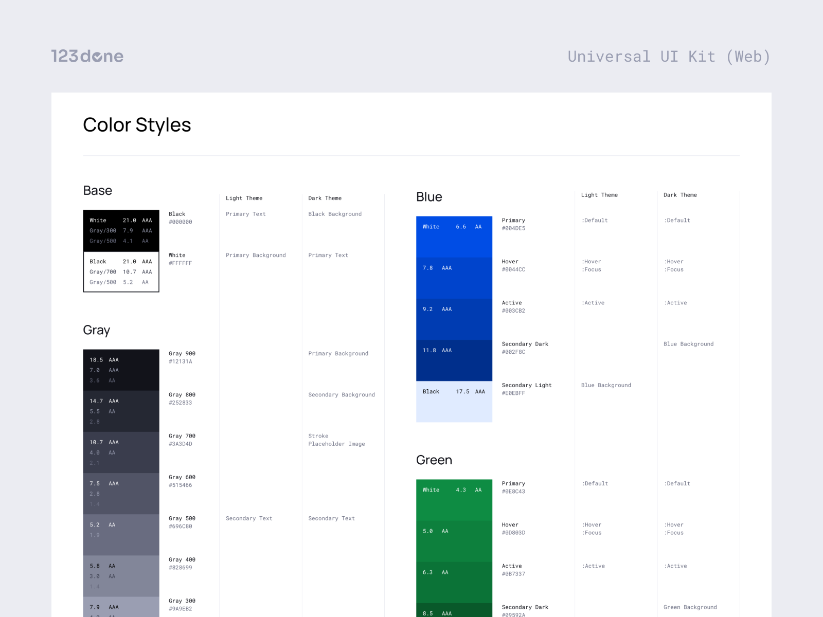Click the Base section heading
Viewport: 823px width, 617px height.
point(98,191)
